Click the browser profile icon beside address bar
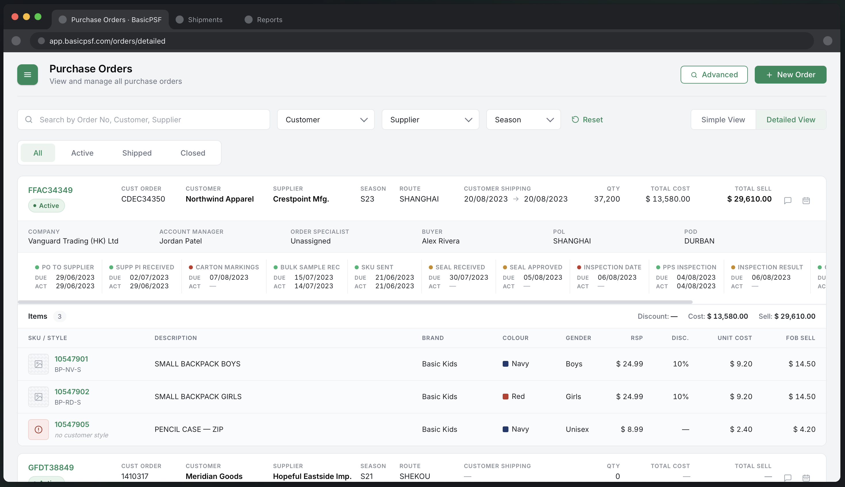Viewport: 845px width, 487px height. click(x=827, y=41)
